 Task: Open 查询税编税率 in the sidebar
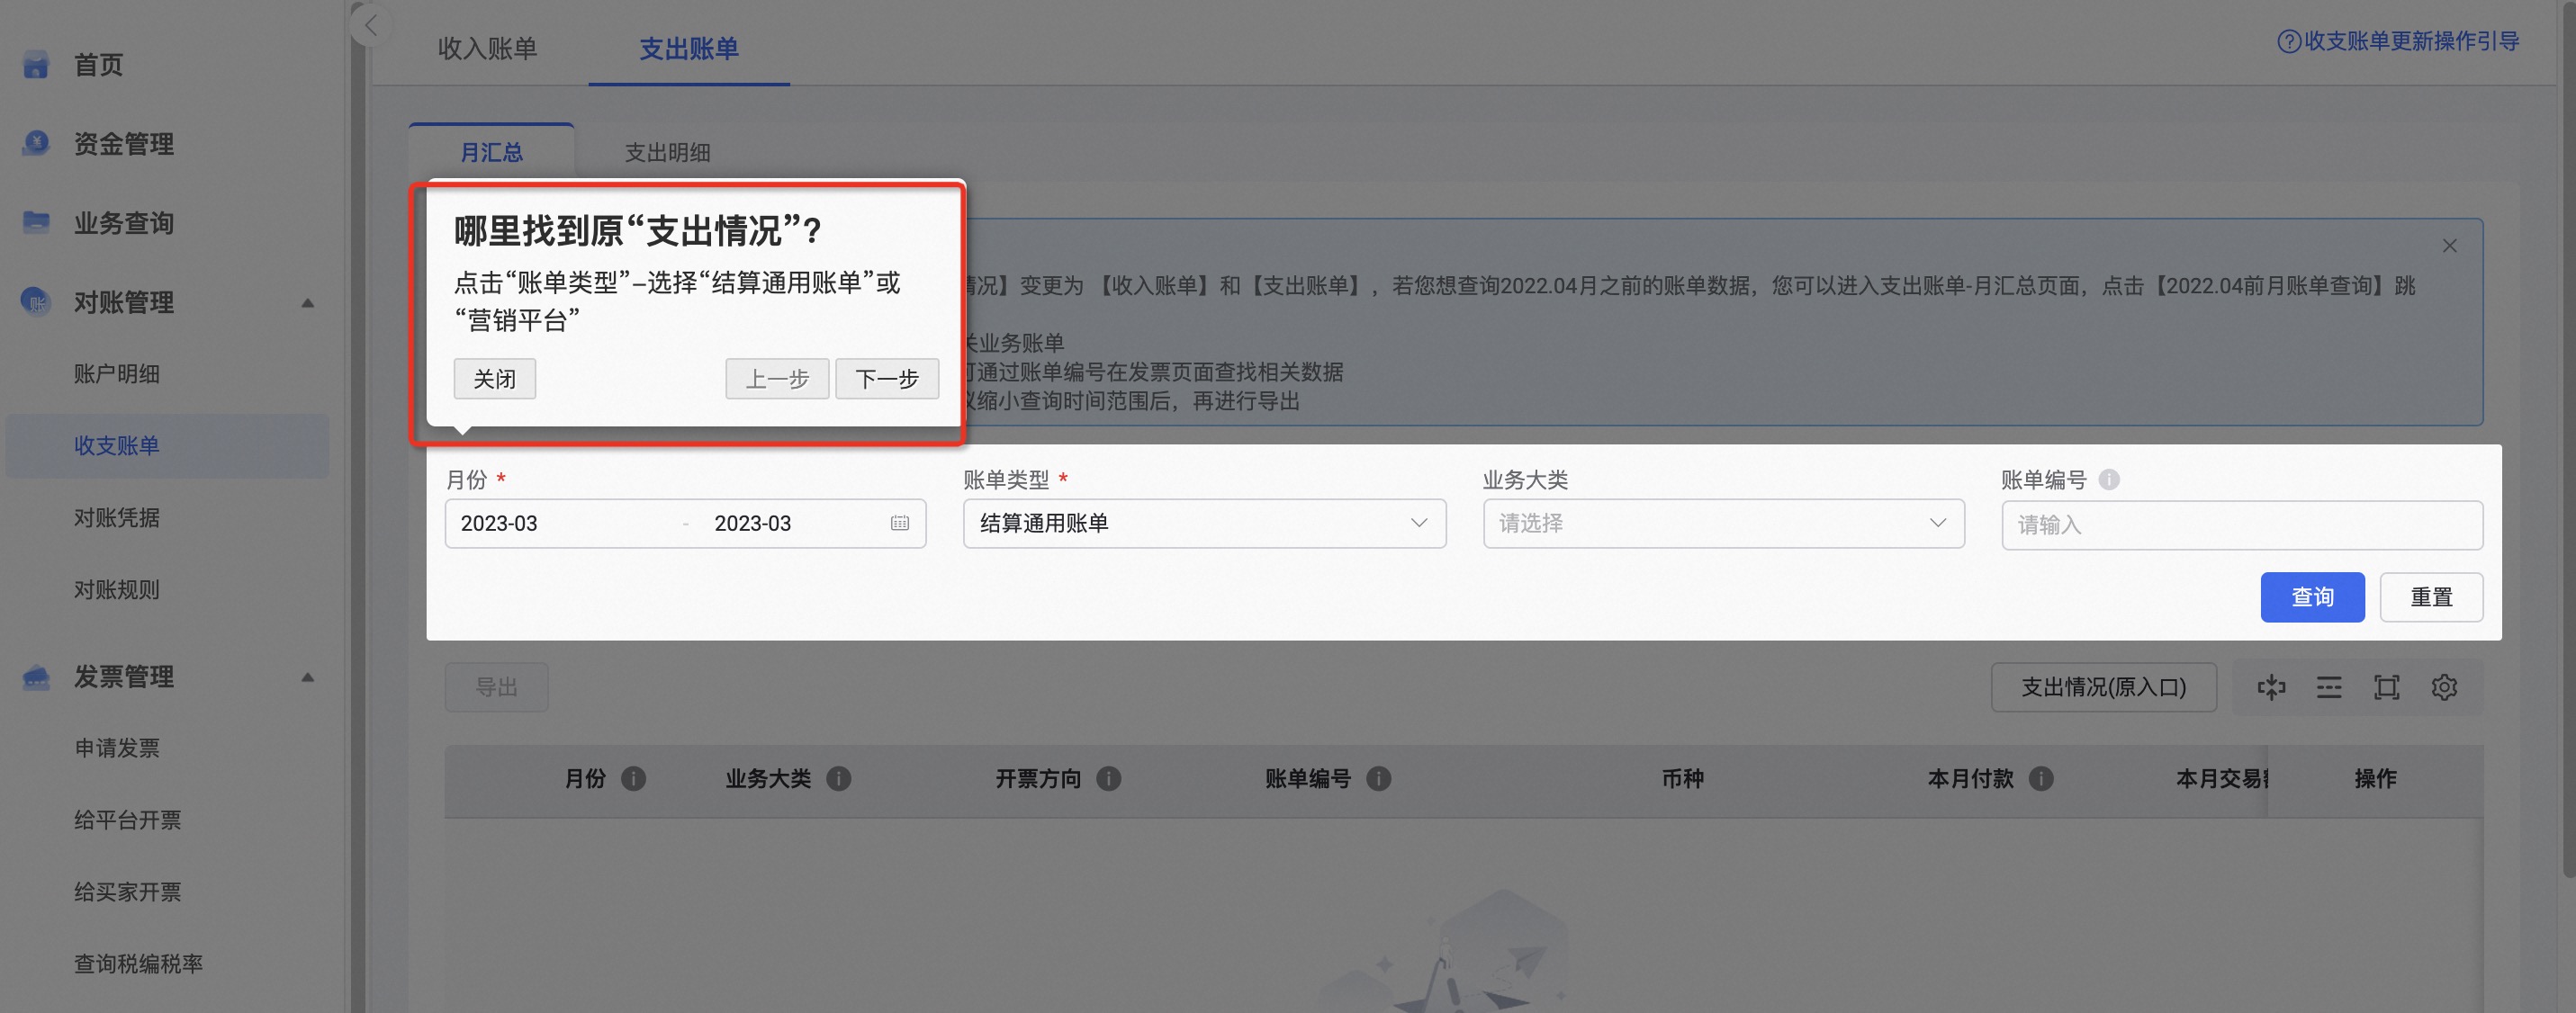point(138,964)
